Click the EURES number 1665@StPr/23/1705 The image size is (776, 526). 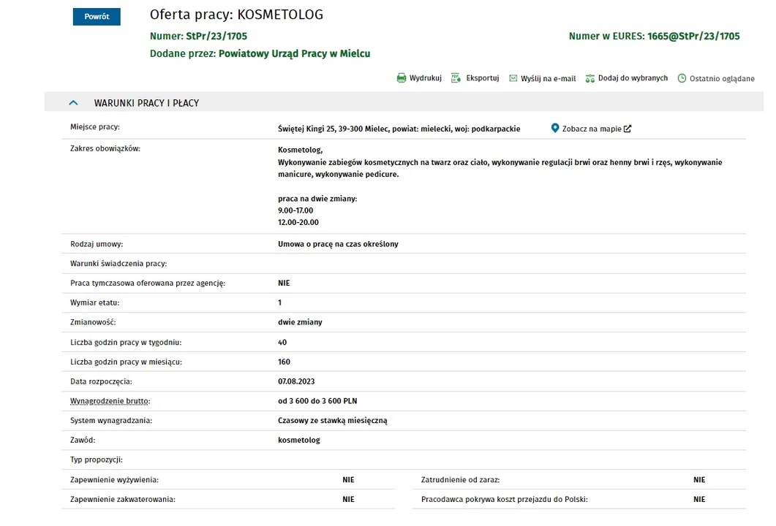click(693, 36)
